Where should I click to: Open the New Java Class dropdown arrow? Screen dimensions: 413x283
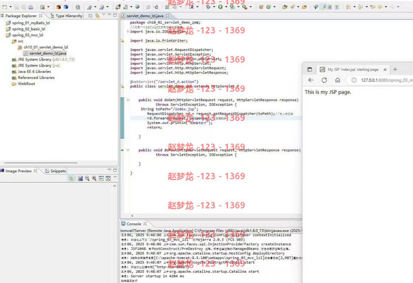click(274, 7)
